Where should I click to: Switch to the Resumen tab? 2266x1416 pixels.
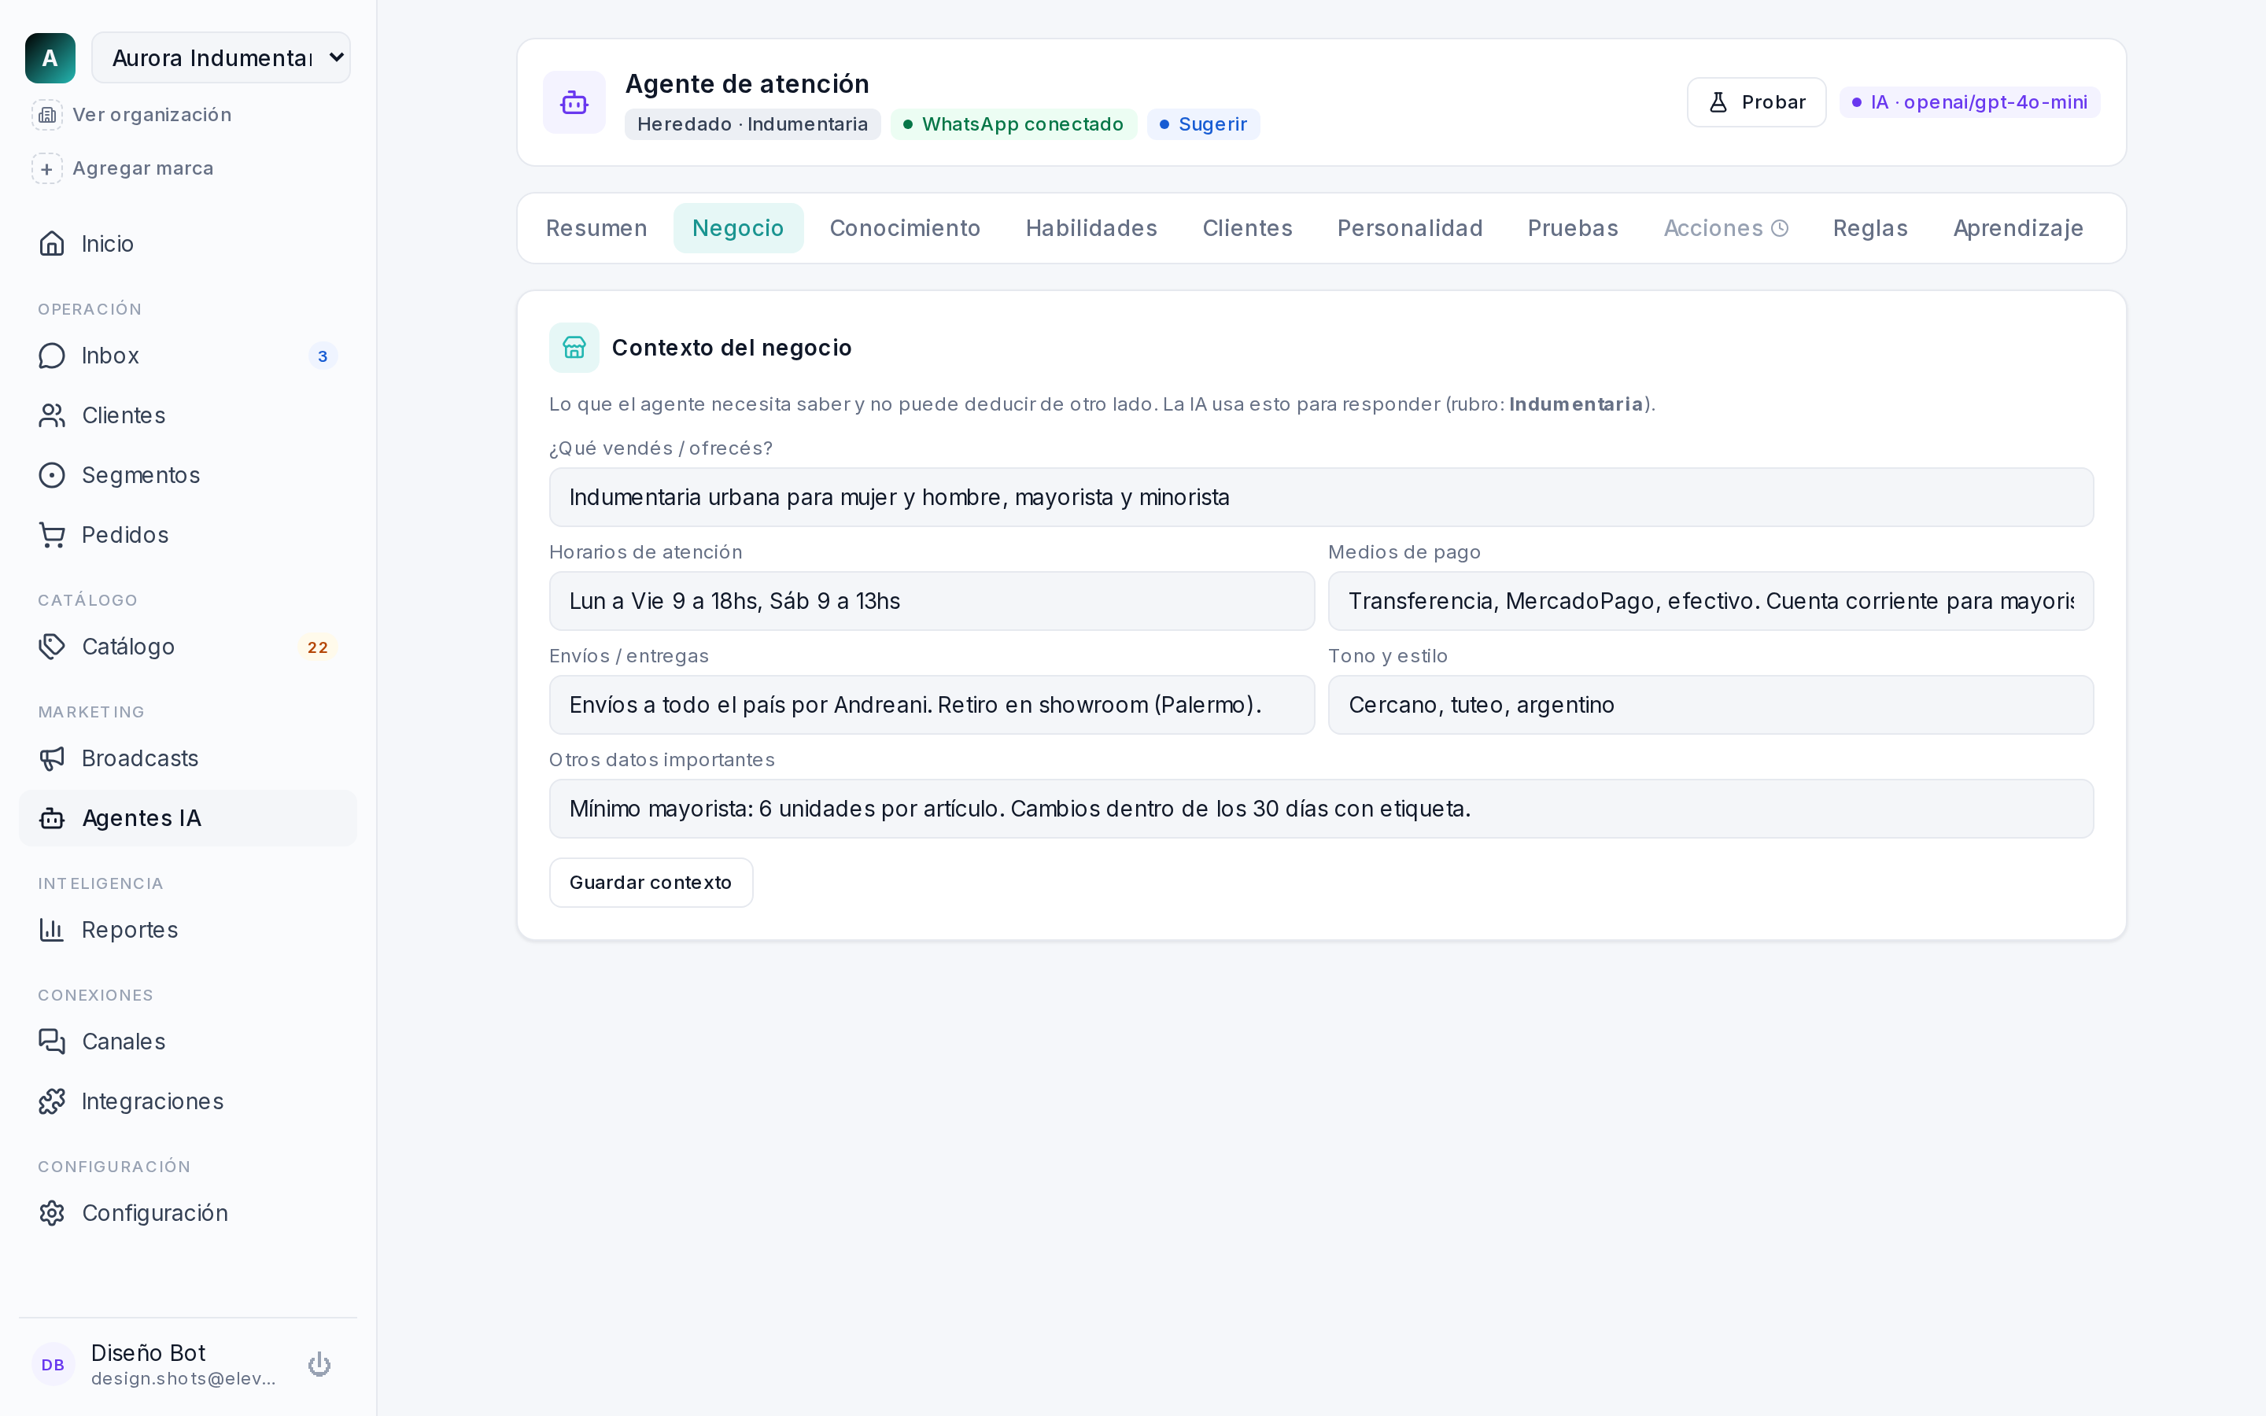coord(596,228)
